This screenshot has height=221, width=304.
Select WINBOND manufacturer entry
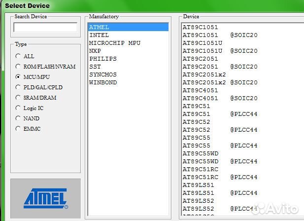coord(102,82)
